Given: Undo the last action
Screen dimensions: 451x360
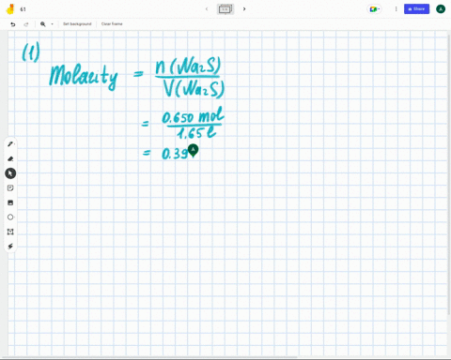Looking at the screenshot, I should pos(13,24).
